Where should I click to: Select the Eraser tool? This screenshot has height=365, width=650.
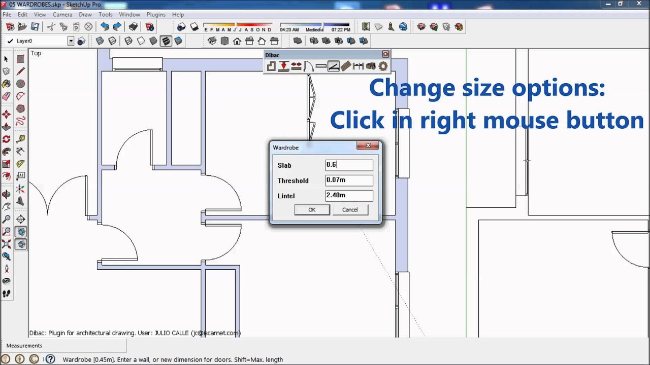(6, 96)
